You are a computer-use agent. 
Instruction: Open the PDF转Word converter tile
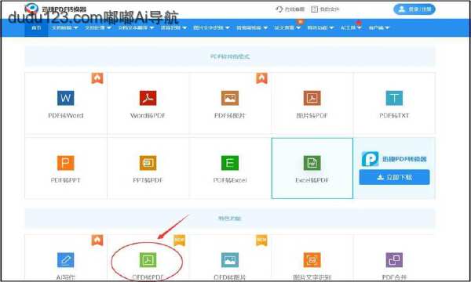click(x=65, y=103)
